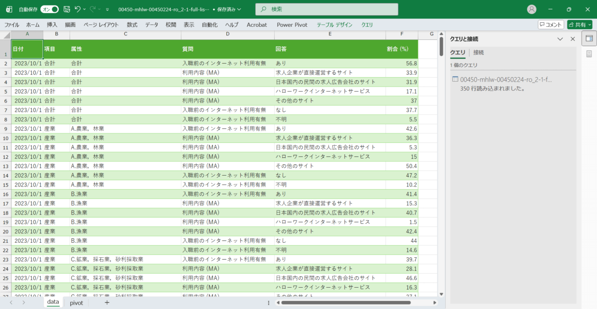
Task: Toggle the 自動保存 switch off
Action: (49, 9)
